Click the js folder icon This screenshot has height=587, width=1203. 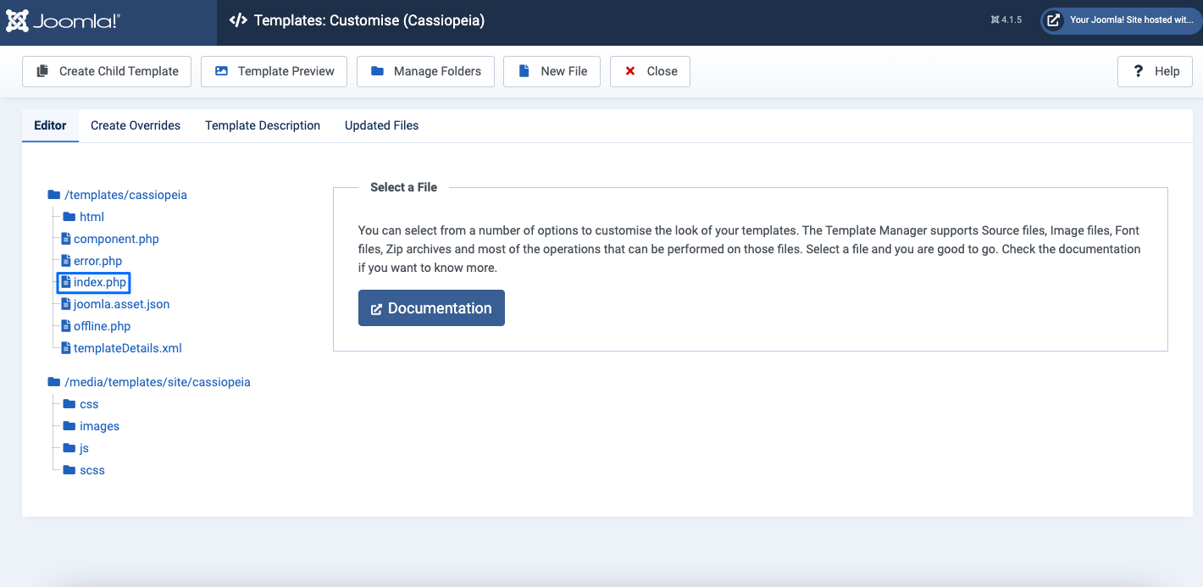(69, 448)
